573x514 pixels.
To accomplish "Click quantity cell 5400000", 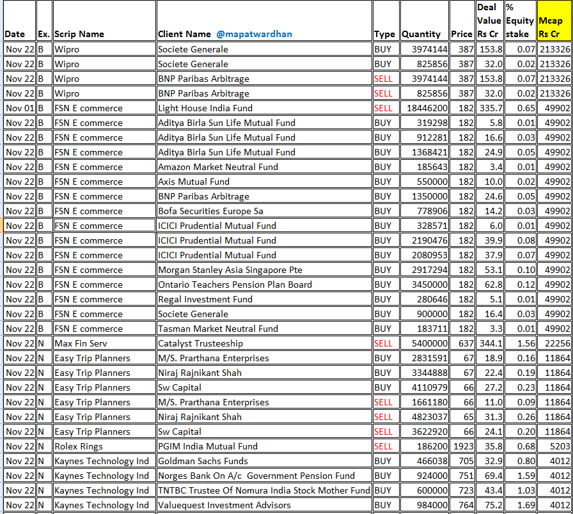I will point(424,343).
